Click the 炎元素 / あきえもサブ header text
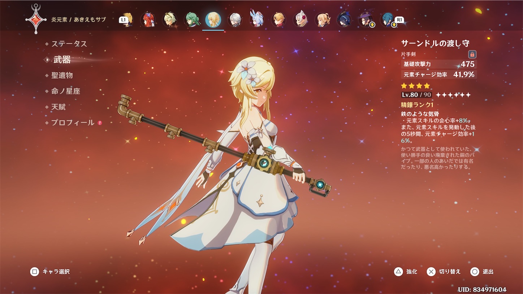Screen dimensions: 523x294 [x=79, y=19]
